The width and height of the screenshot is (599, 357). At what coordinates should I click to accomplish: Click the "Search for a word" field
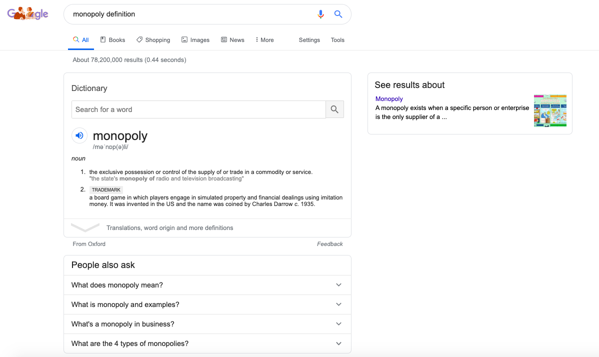coord(198,109)
